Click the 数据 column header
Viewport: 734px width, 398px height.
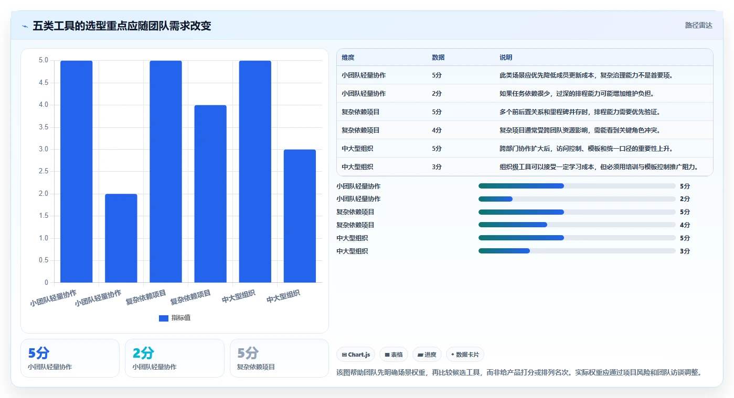(x=438, y=58)
